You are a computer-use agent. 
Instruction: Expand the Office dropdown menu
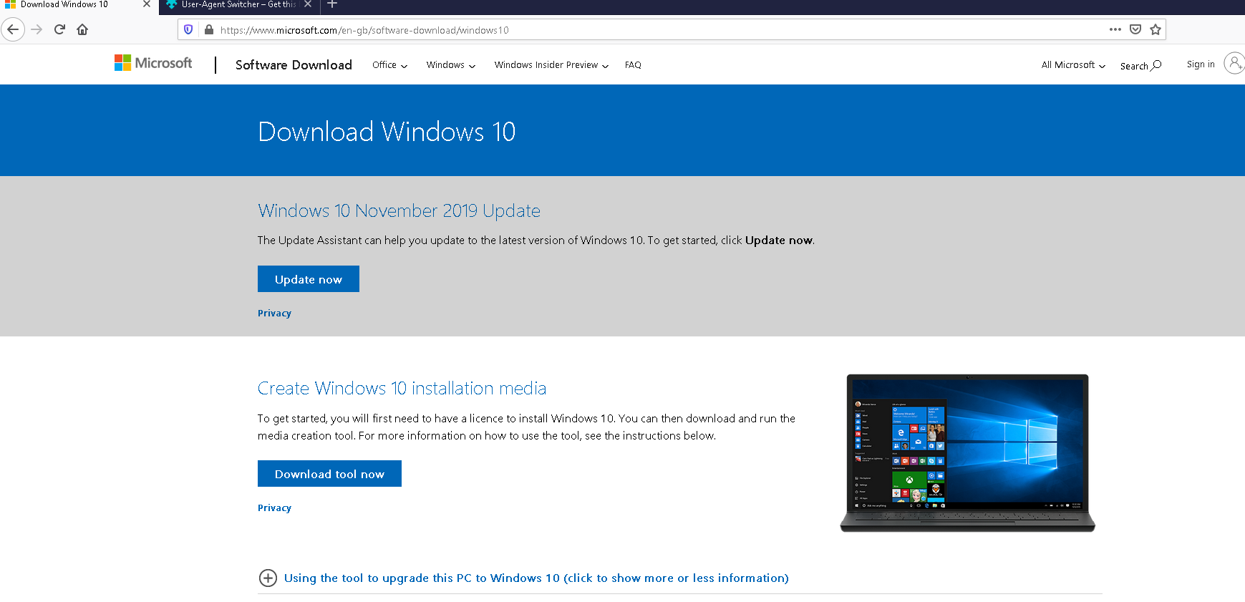390,65
